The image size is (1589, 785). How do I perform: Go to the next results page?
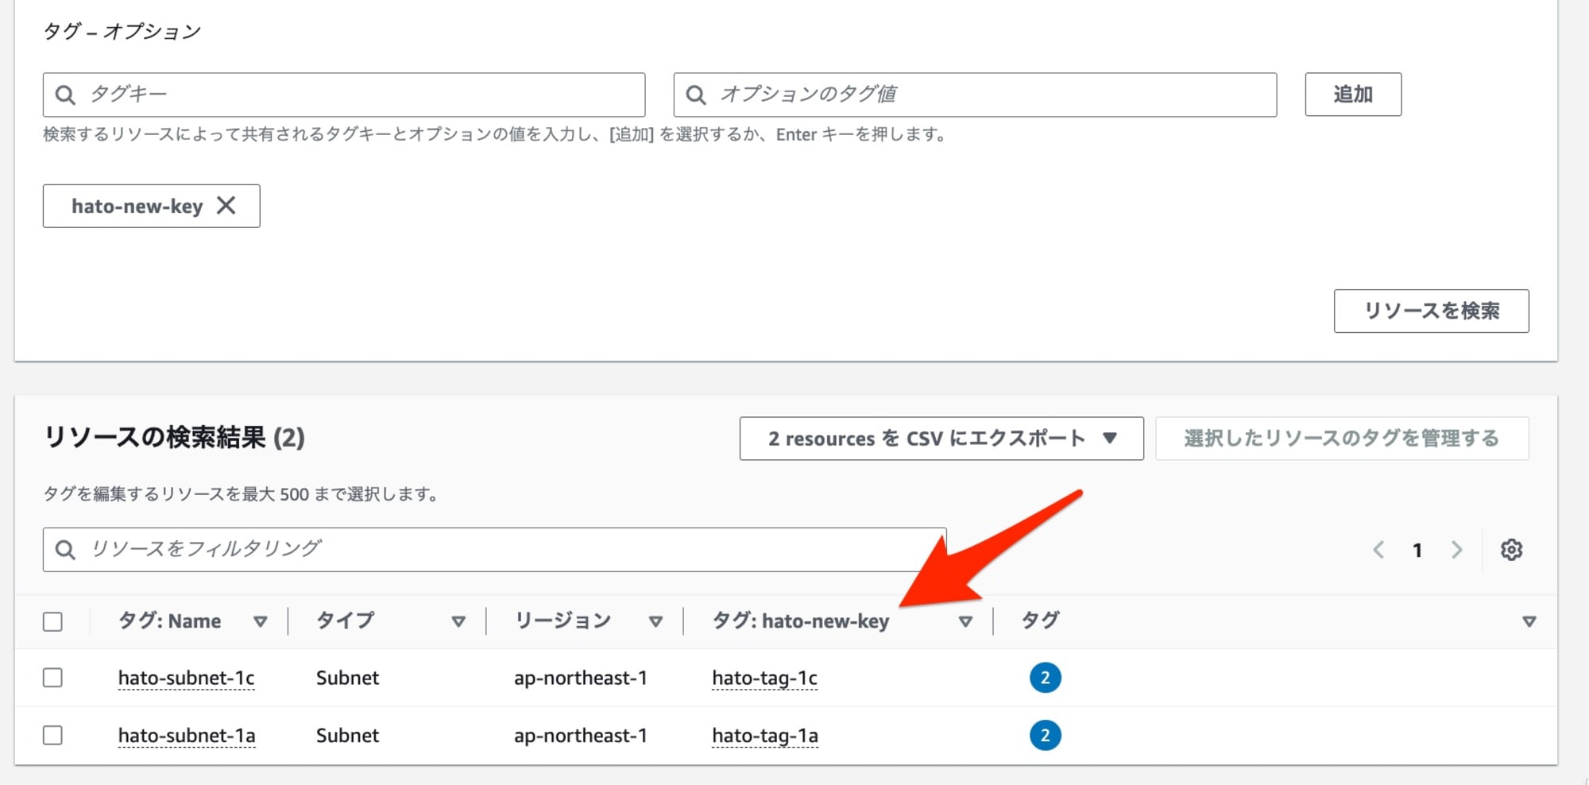1456,550
